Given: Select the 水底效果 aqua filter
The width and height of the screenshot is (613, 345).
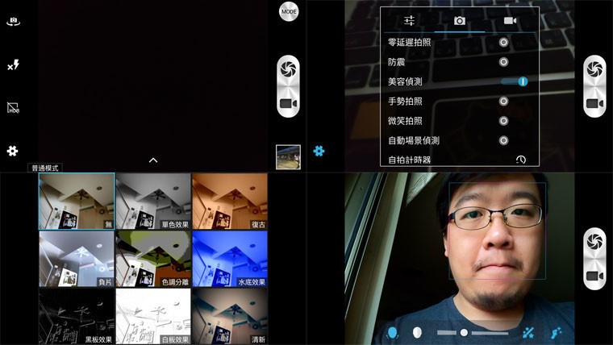Looking at the screenshot, I should [x=230, y=259].
